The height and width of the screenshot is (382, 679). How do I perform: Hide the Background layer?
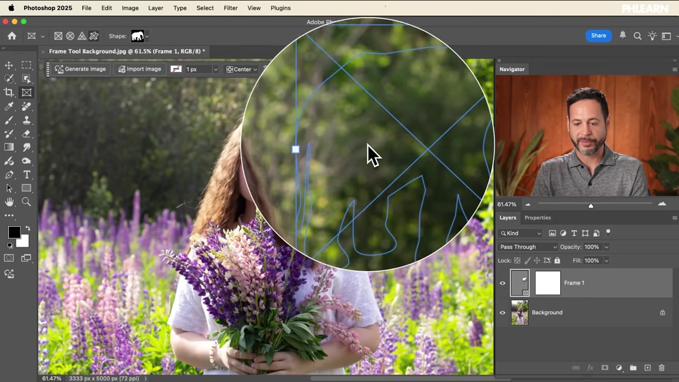pos(502,312)
